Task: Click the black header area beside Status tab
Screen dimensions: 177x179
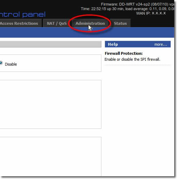Action: click(x=152, y=23)
